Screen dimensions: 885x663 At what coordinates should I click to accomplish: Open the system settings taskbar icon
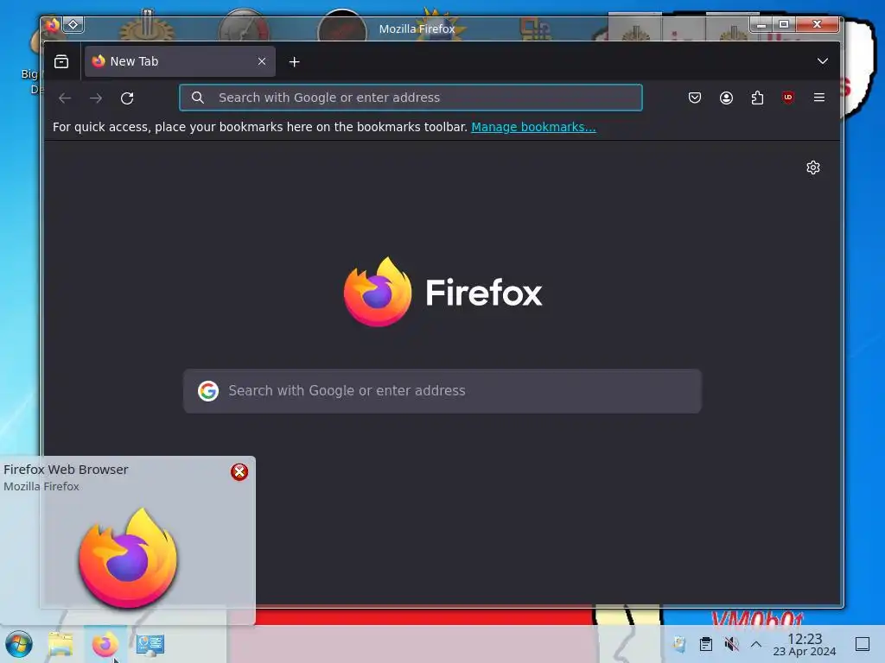pyautogui.click(x=150, y=644)
